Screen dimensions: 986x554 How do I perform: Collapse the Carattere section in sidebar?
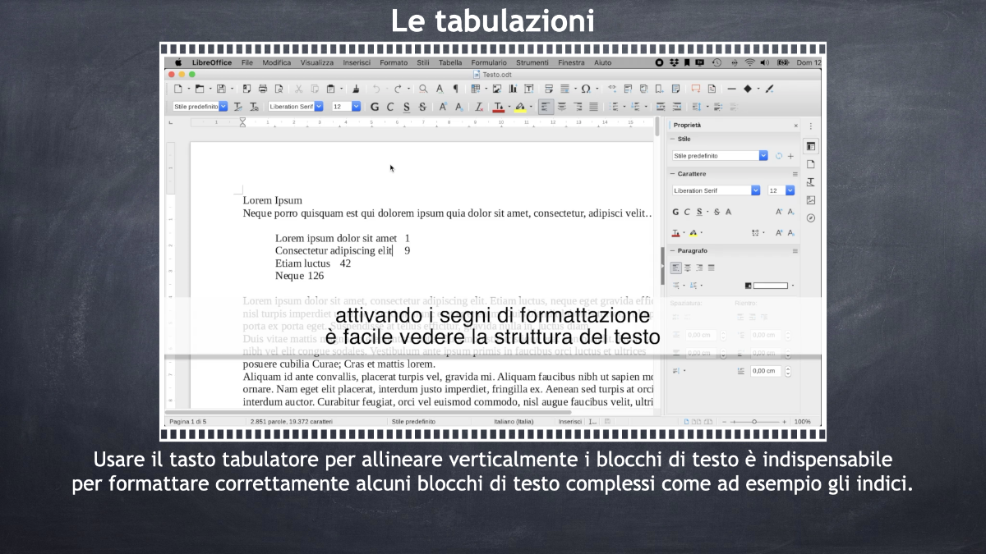pos(671,174)
